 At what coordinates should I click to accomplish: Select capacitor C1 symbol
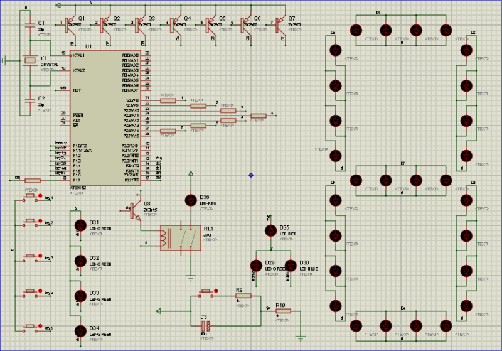click(29, 25)
